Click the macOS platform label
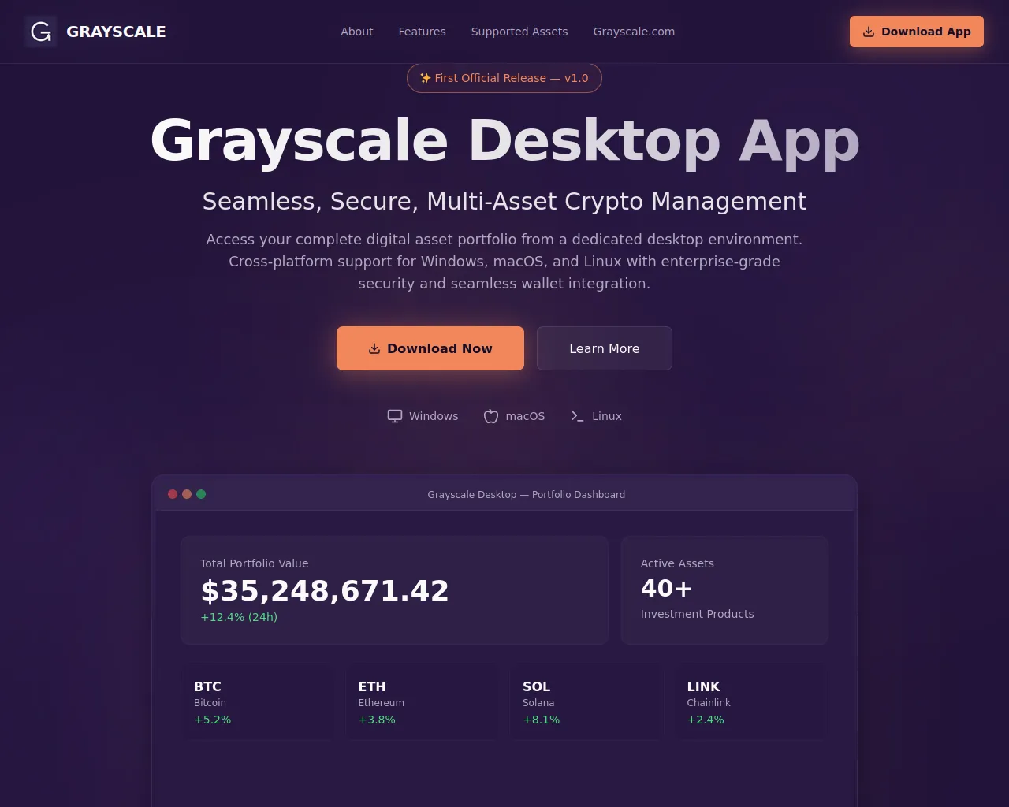This screenshot has height=807, width=1009. tap(525, 416)
